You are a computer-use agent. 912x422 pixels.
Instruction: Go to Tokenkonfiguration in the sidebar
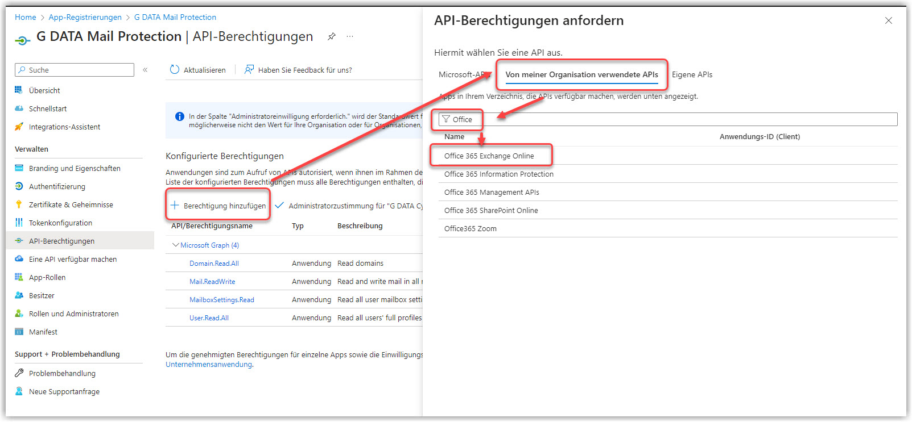(60, 223)
